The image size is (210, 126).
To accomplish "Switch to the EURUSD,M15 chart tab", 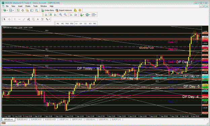I will coord(22,119).
